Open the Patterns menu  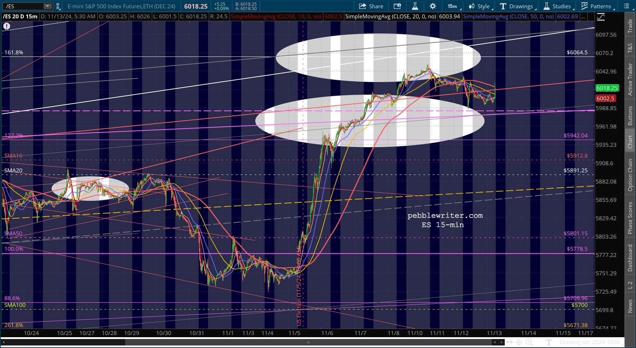pyautogui.click(x=597, y=6)
